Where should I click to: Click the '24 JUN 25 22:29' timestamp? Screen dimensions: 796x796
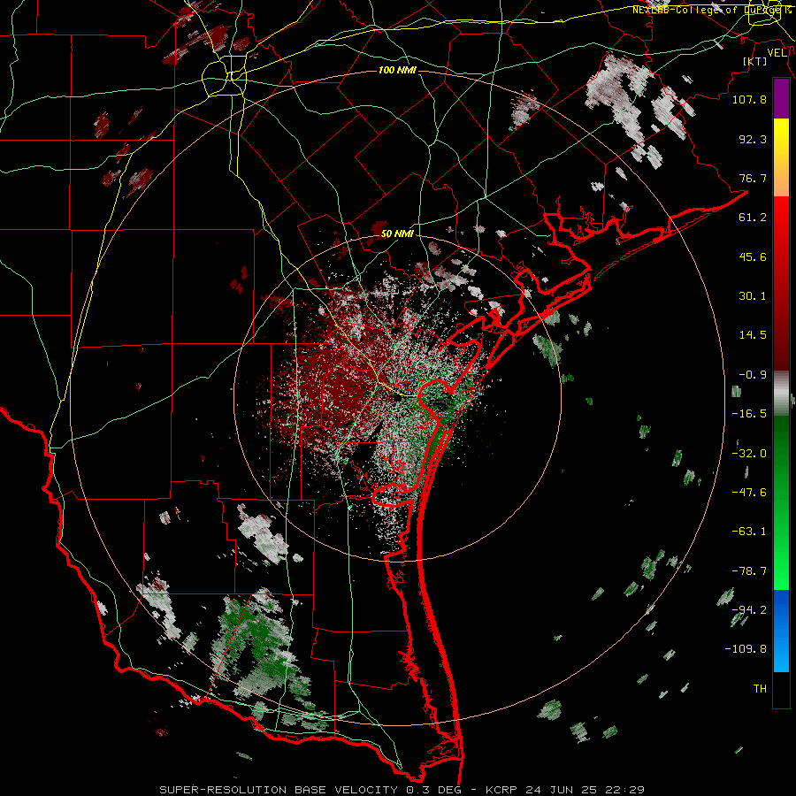[x=586, y=790]
